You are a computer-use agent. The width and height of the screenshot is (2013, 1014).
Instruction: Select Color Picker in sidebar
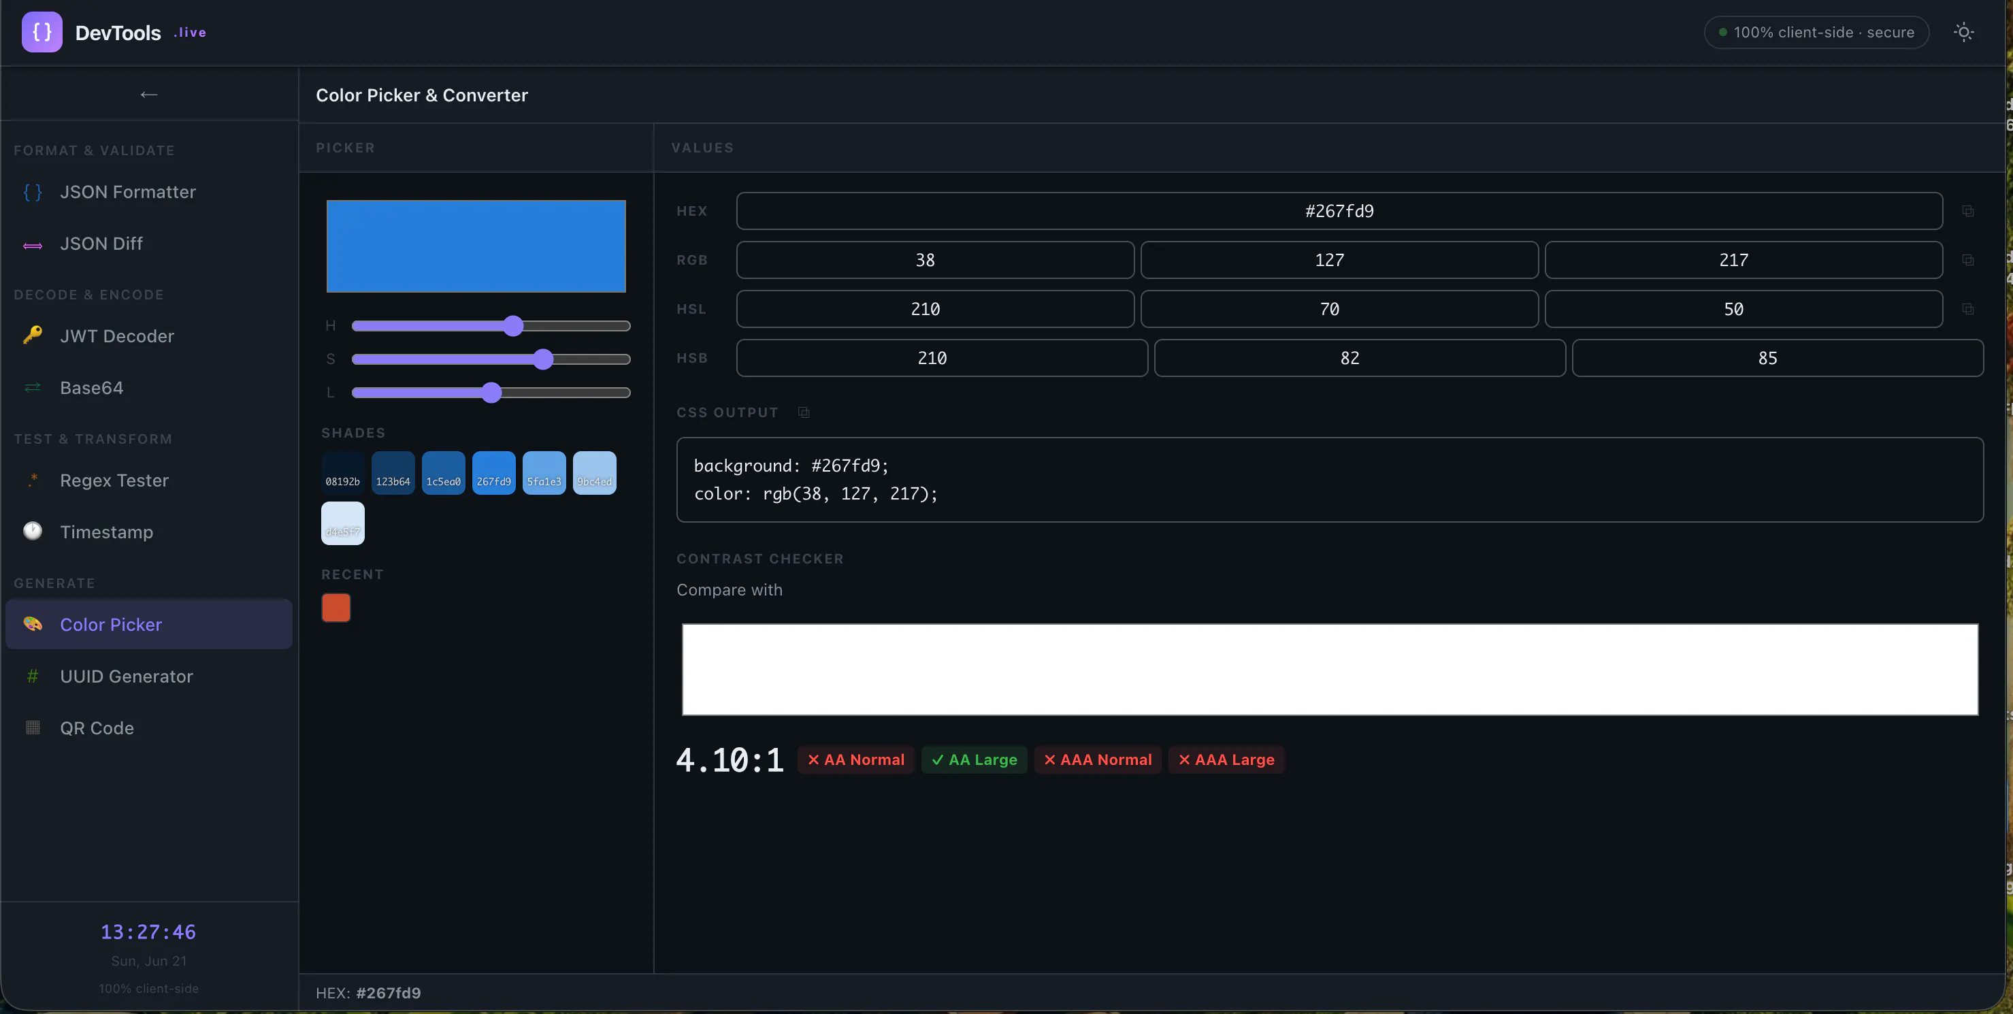pos(148,624)
